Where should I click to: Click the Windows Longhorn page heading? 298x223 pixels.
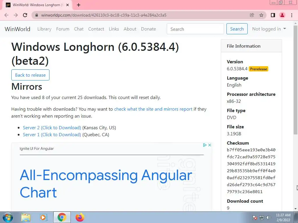95,54
